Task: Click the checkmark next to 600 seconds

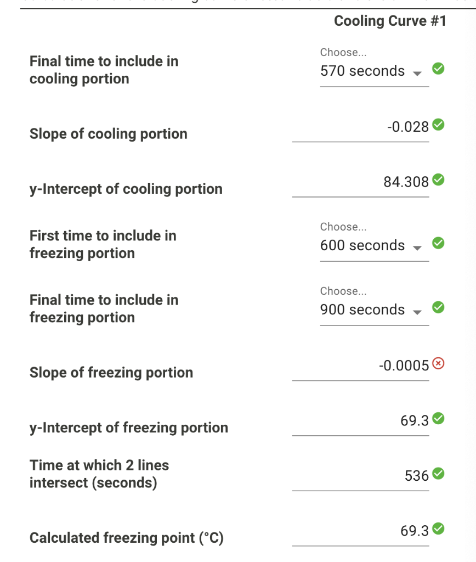Action: pos(438,243)
